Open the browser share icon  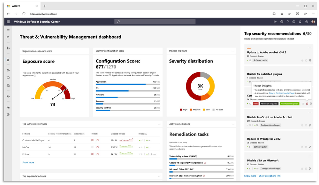(x=305, y=14)
